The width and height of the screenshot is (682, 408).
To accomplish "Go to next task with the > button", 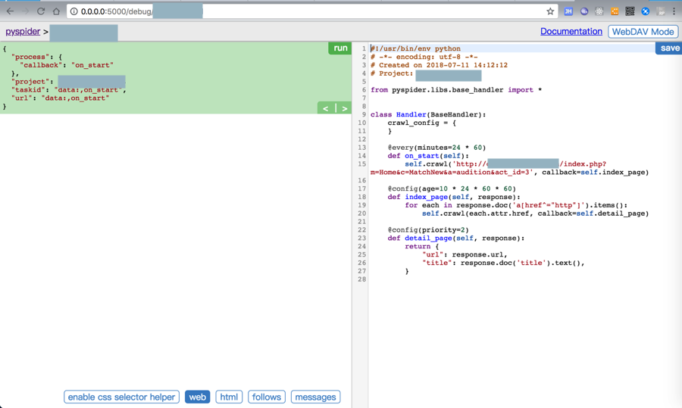I will (344, 108).
